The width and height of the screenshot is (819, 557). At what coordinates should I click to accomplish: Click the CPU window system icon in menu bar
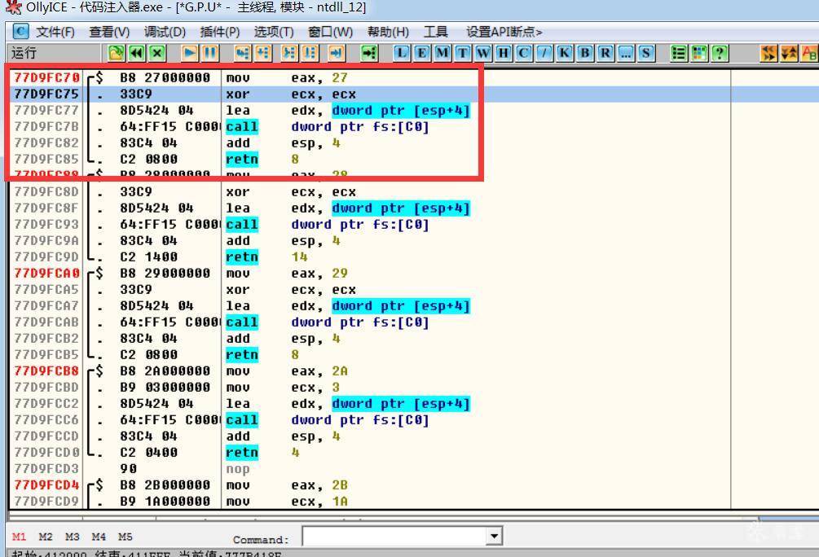(20, 31)
